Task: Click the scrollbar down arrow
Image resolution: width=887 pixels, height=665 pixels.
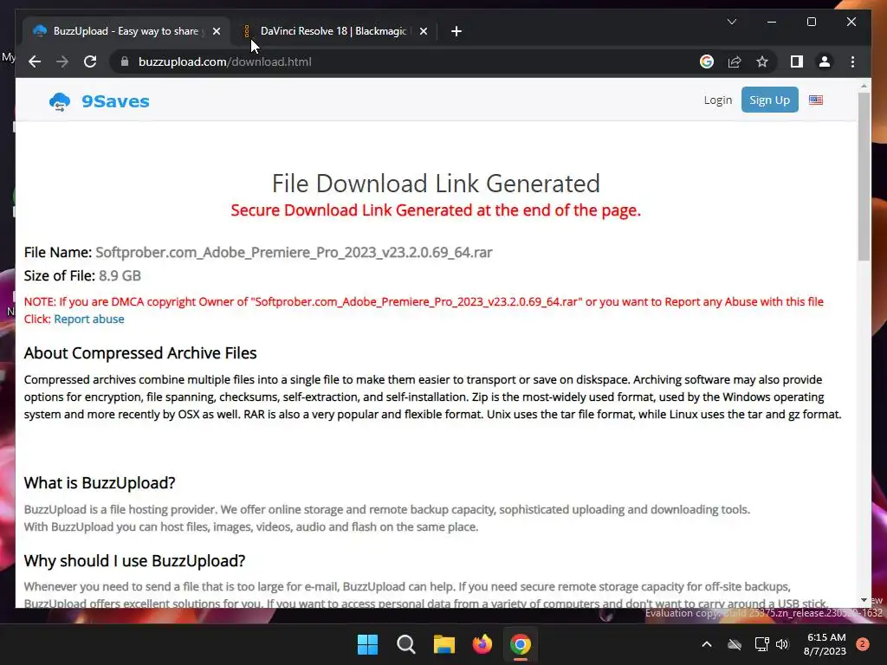Action: [864, 600]
